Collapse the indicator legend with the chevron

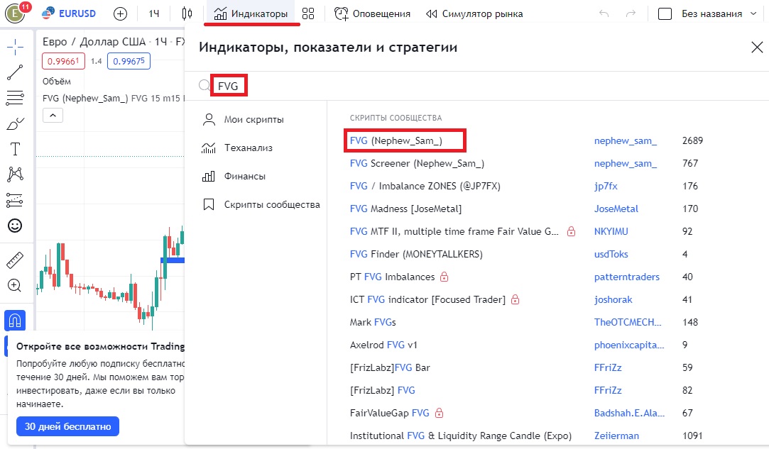click(53, 116)
